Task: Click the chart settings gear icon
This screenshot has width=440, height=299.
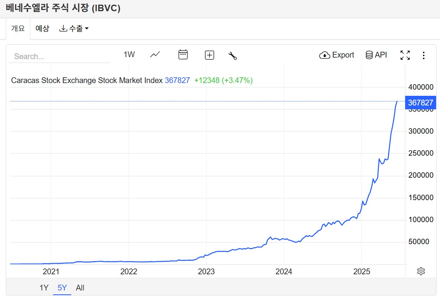Action: (421, 271)
